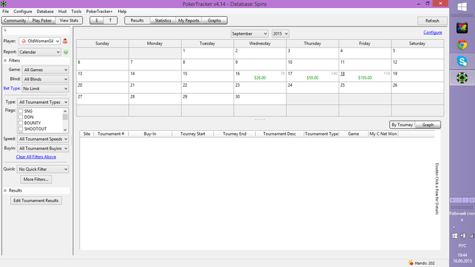Screen dimensions: 475x267
Task: Enable the BOUNTY flag checkbox
Action: (21, 123)
